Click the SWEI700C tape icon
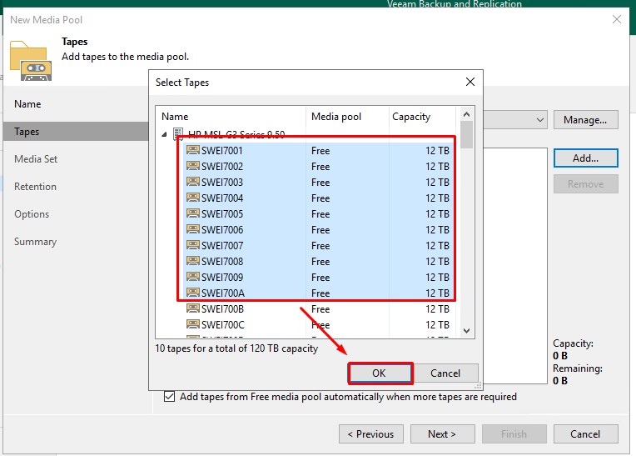The height and width of the screenshot is (456, 636). click(x=192, y=325)
